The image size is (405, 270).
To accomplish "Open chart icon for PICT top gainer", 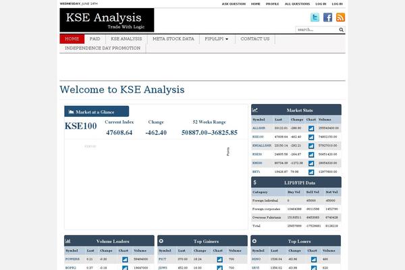I will pyautogui.click(x=219, y=259).
